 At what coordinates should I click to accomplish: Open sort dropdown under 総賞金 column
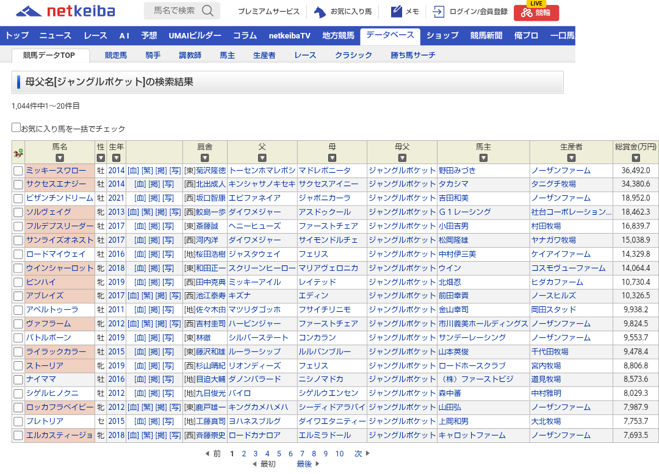(636, 158)
